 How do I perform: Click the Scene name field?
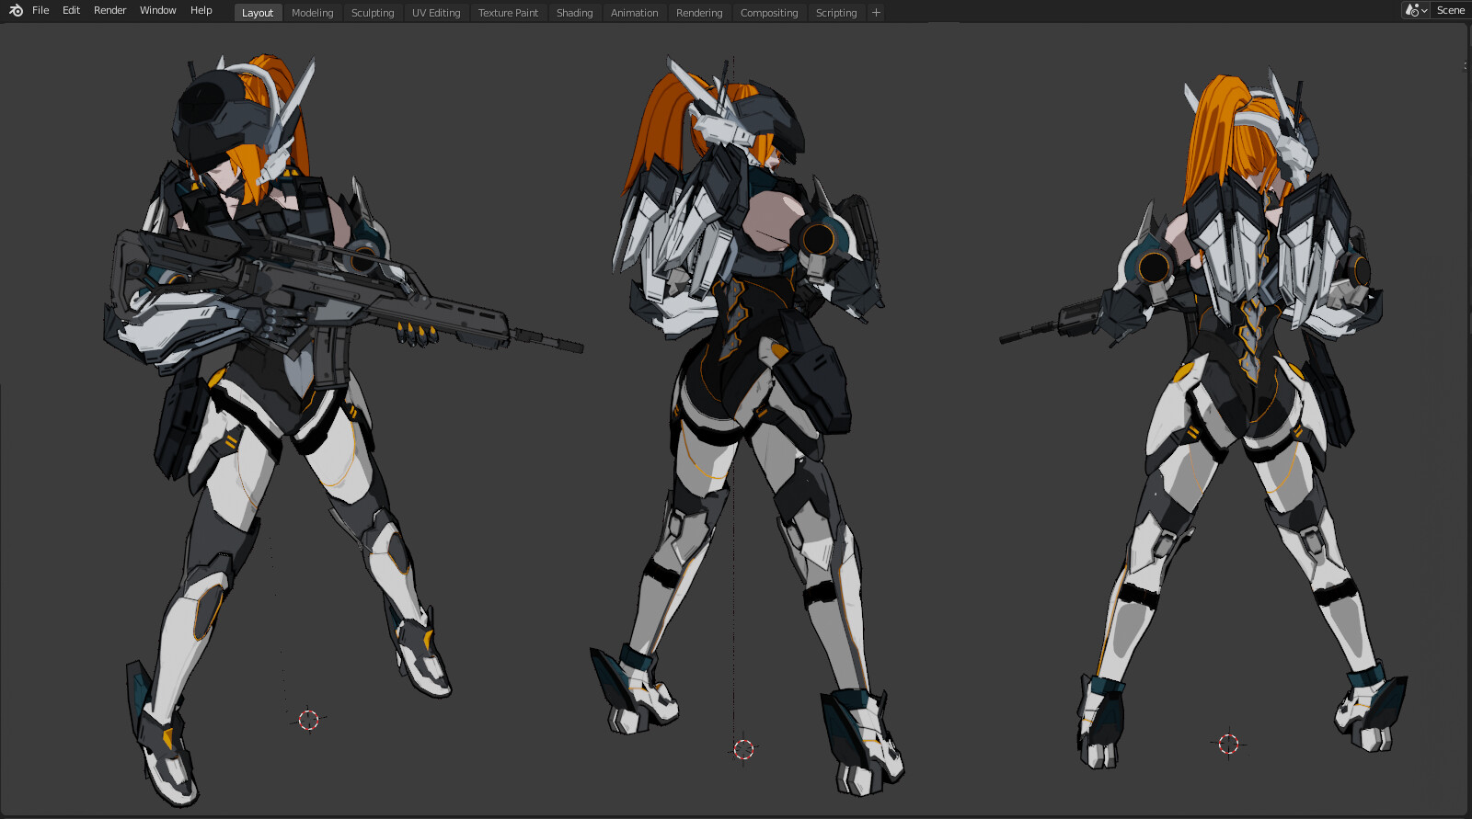[1452, 10]
